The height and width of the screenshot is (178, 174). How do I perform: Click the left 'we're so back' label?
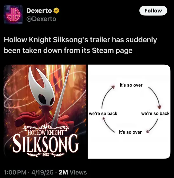click(103, 113)
